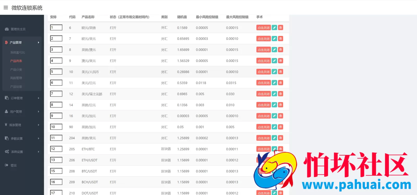Open 风险管理 submenu item
This screenshot has width=417, height=195.
pyautogui.click(x=16, y=78)
